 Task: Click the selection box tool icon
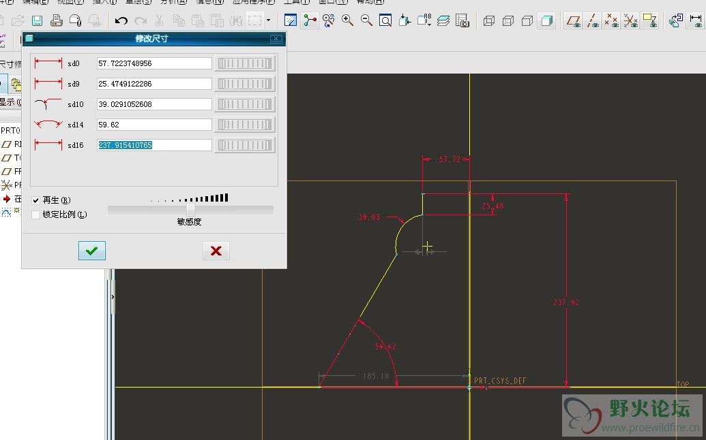click(255, 20)
